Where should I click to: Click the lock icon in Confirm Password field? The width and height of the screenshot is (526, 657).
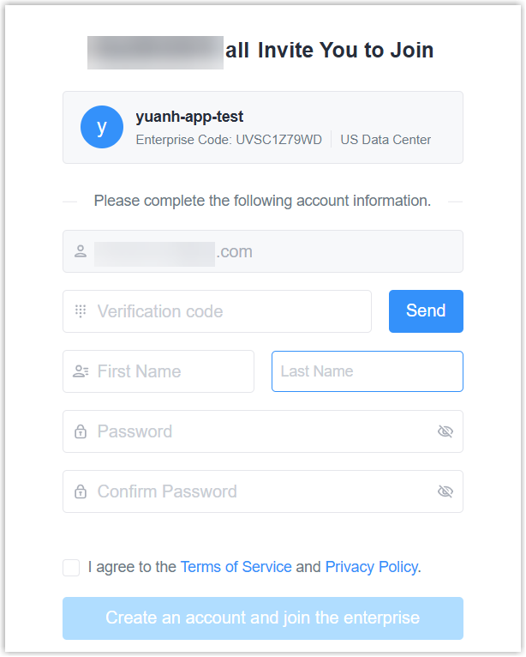pos(81,491)
